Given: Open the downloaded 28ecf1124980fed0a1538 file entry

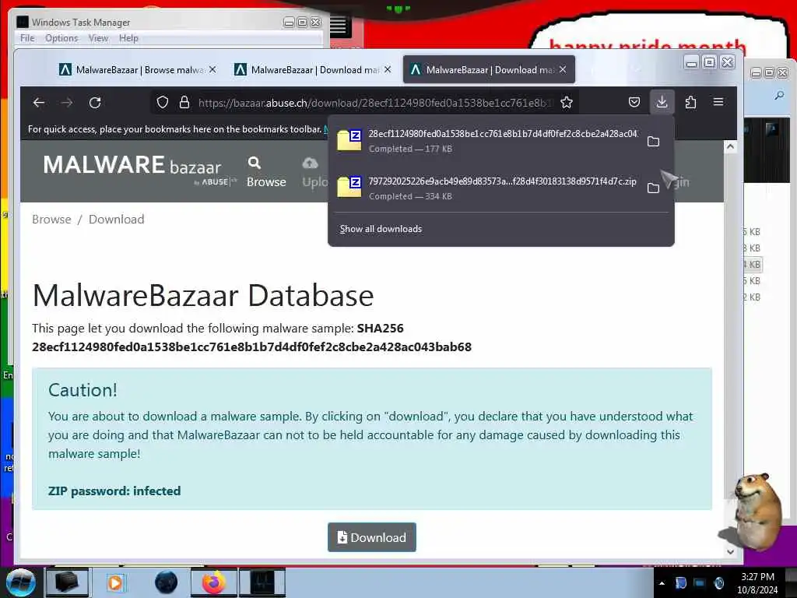Looking at the screenshot, I should click(487, 141).
